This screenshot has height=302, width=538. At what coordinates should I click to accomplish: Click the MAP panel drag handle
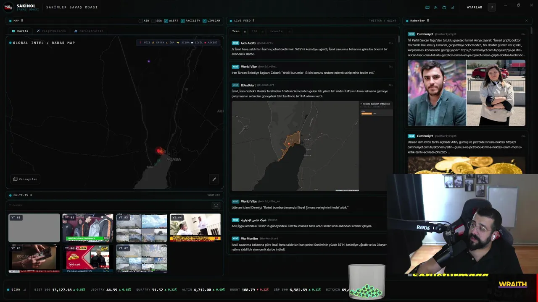click(x=22, y=21)
